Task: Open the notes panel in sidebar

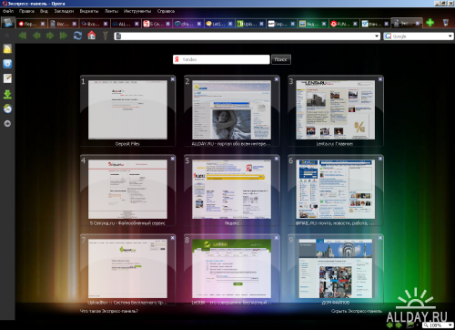Action: tap(7, 78)
